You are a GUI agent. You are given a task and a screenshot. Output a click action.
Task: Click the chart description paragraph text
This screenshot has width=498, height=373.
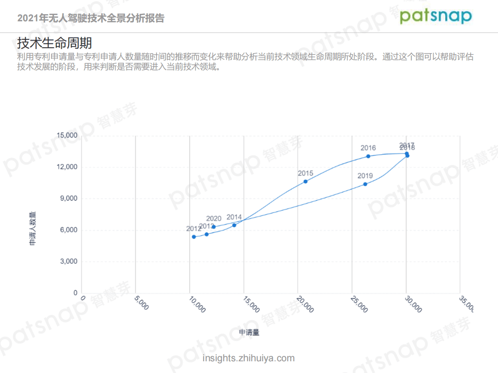pos(245,61)
